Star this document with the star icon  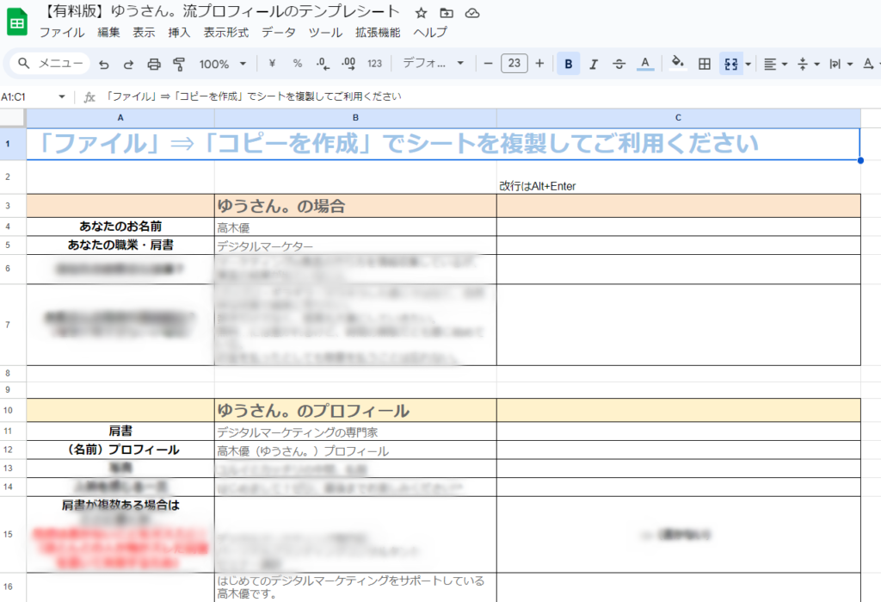pyautogui.click(x=421, y=13)
